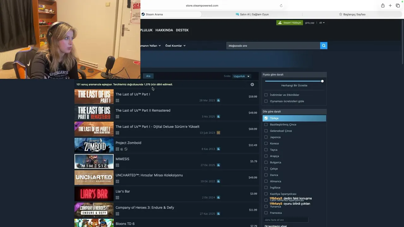Open the MIMESIS game thumbnail

(94, 161)
